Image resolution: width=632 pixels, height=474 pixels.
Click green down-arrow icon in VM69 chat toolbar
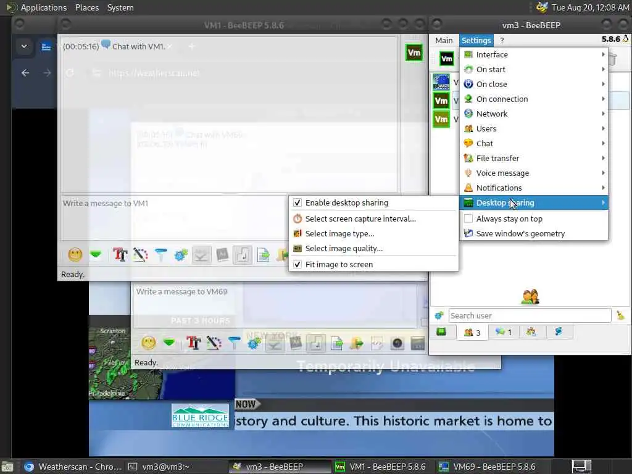point(169,343)
